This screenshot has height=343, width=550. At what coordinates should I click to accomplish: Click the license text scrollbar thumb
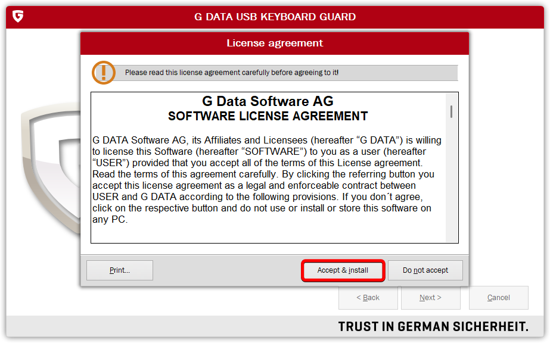tap(451, 112)
